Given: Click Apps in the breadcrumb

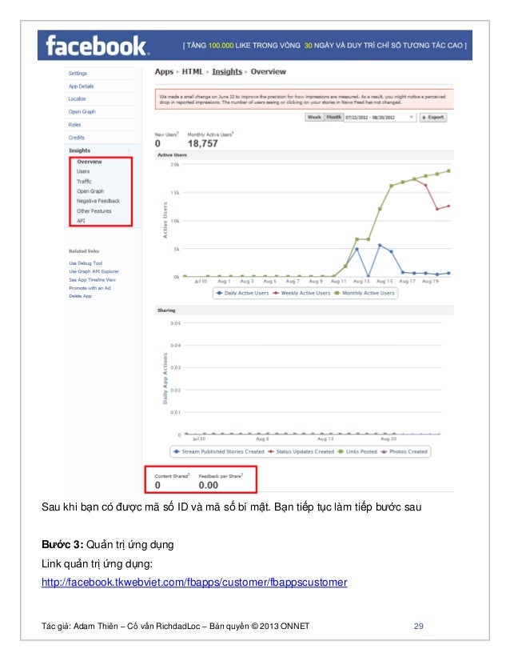Looking at the screenshot, I should (164, 72).
